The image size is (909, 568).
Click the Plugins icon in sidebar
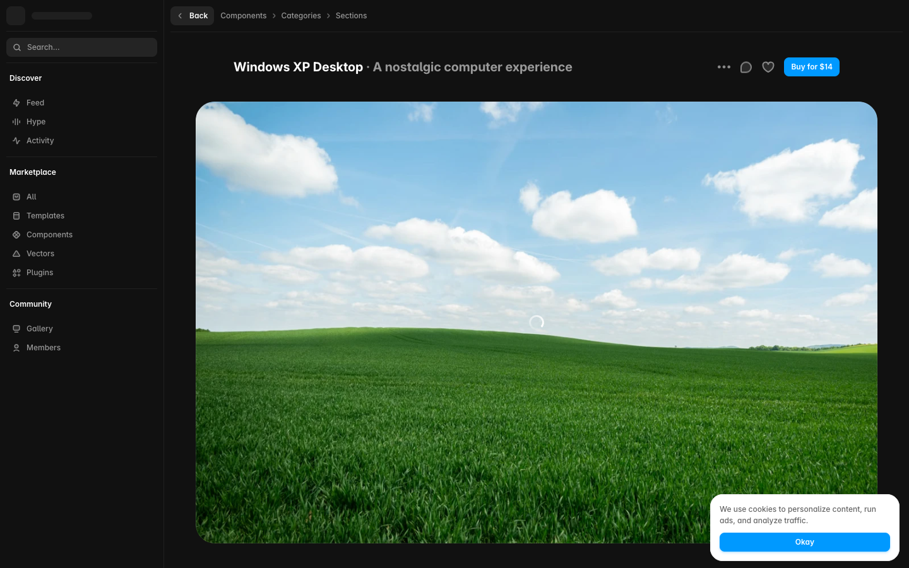click(16, 273)
